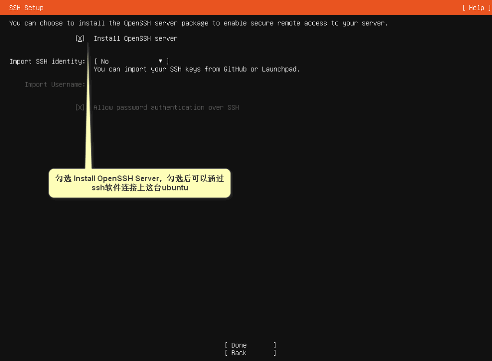492x361 pixels.
Task: Click the GitHub or Launchpad hint text
Action: 197,69
